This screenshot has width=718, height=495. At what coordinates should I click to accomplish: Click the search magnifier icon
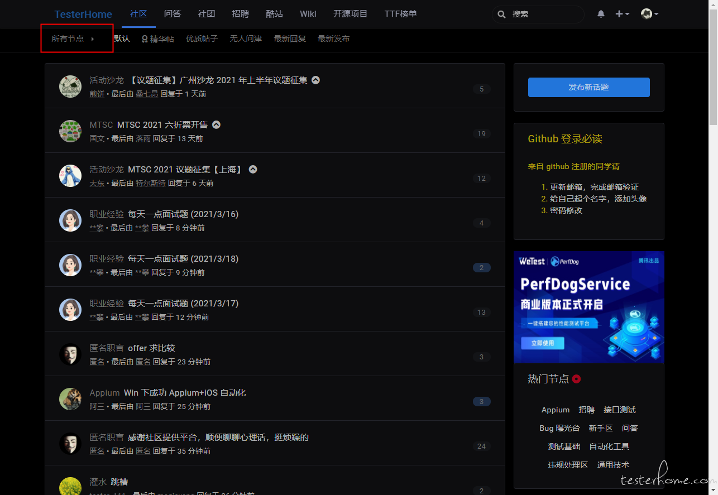click(501, 14)
